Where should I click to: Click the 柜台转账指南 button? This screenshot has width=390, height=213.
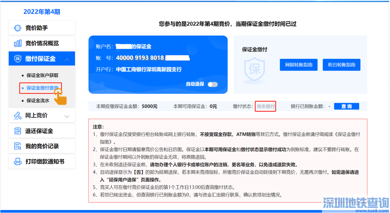pos(341,65)
